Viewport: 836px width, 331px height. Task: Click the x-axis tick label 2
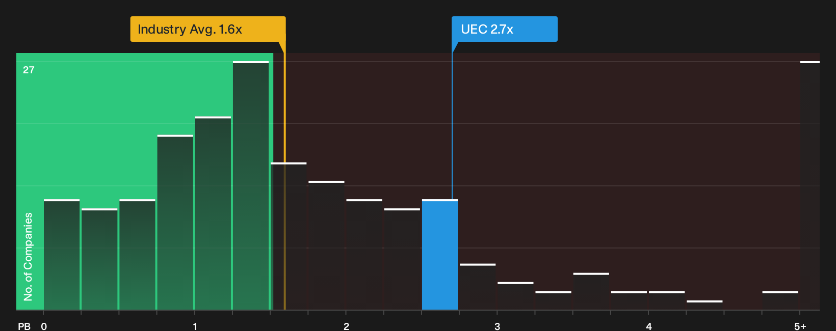pos(346,326)
